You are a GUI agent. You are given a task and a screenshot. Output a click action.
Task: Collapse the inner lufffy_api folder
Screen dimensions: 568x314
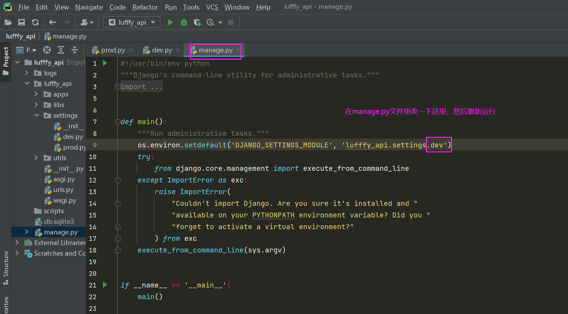pos(27,83)
